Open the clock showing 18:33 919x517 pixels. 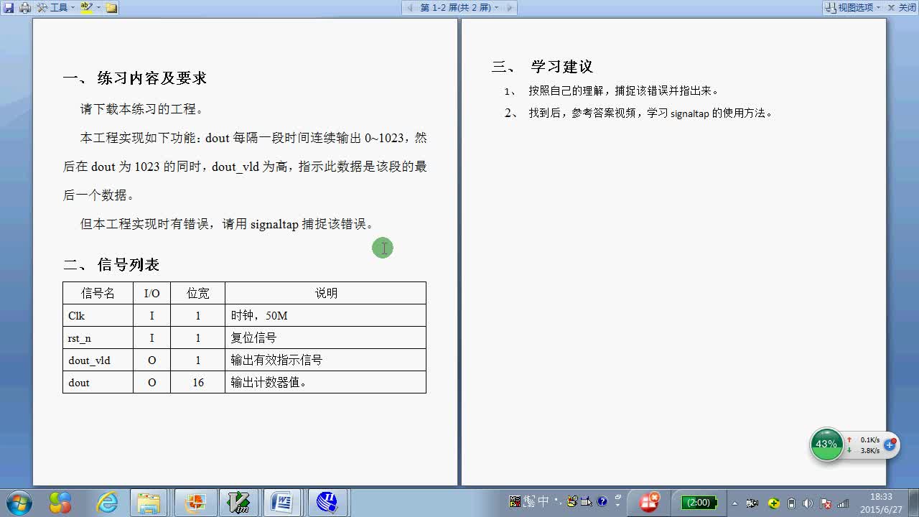click(x=881, y=503)
